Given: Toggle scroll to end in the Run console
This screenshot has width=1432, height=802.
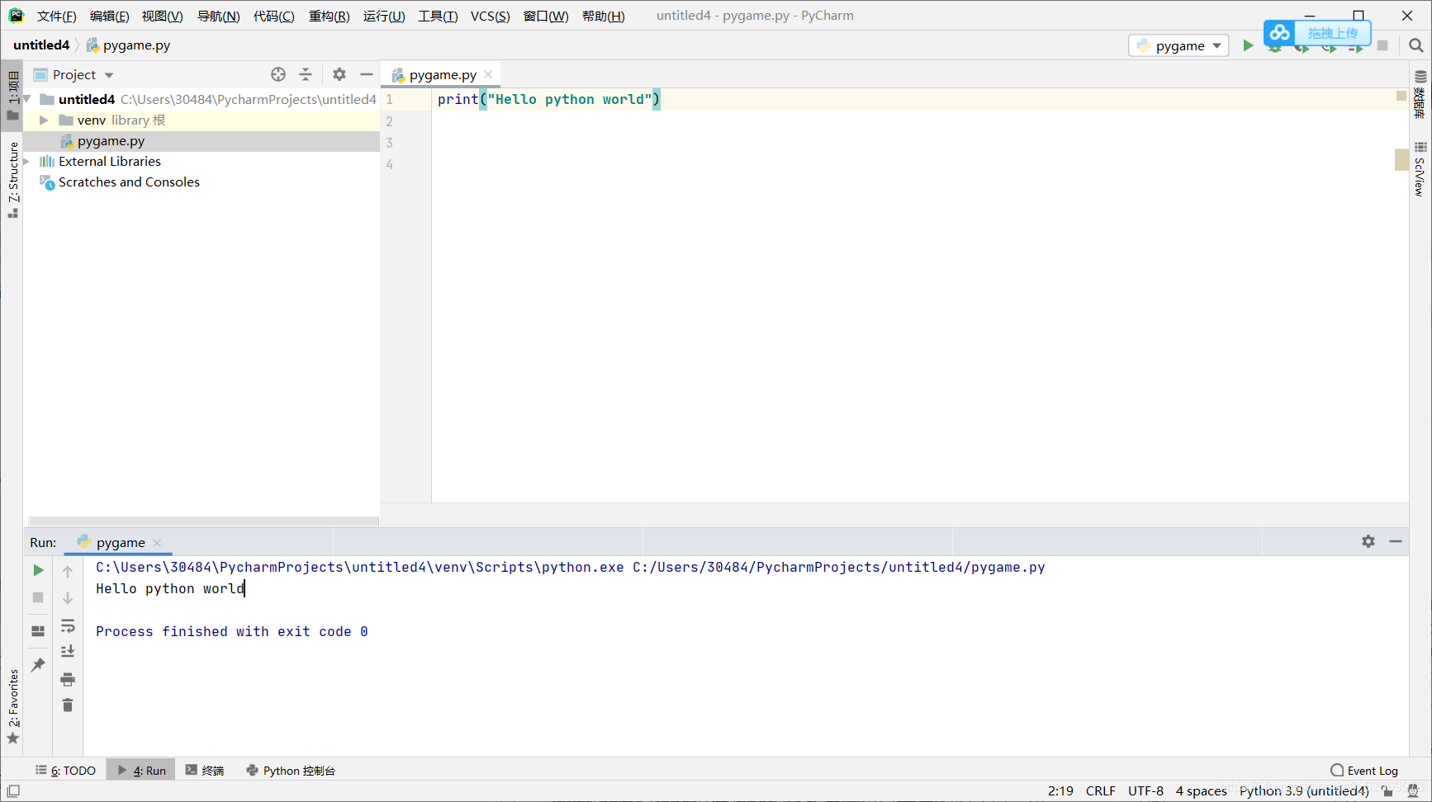Looking at the screenshot, I should click(x=68, y=652).
